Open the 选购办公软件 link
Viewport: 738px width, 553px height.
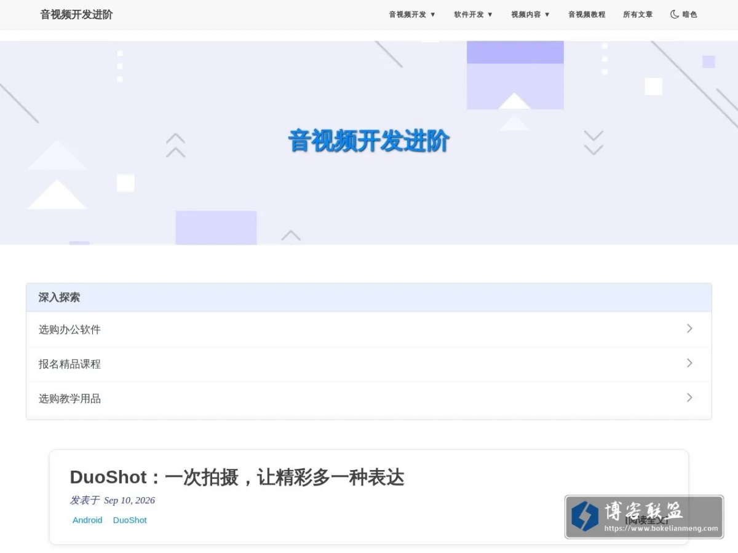click(x=369, y=329)
